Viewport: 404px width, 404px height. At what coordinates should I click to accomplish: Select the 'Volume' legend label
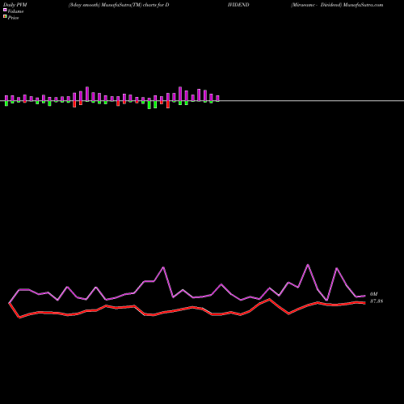[15, 11]
